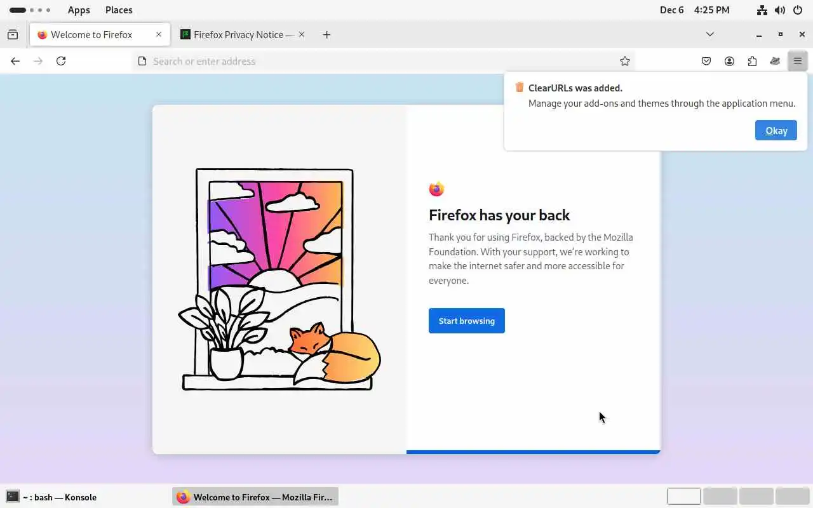Click the extension icon beside the hamburger menu
Screen dimensions: 813x508
[775, 61]
